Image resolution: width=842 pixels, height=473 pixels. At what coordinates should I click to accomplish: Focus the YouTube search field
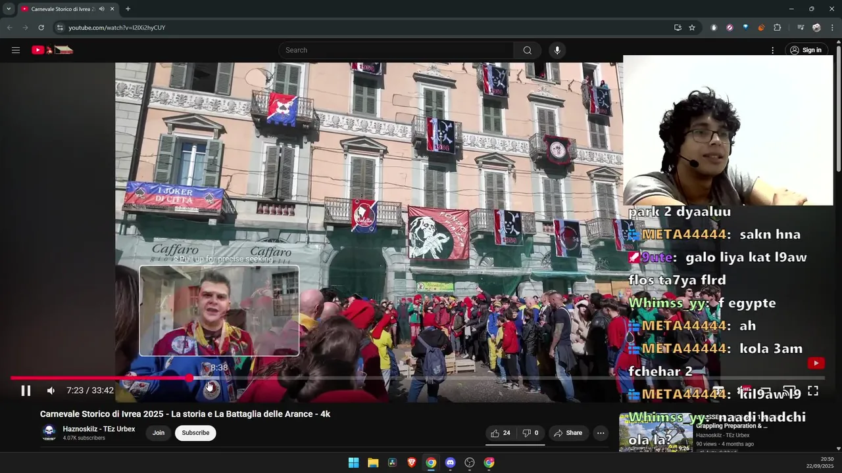pyautogui.click(x=397, y=50)
